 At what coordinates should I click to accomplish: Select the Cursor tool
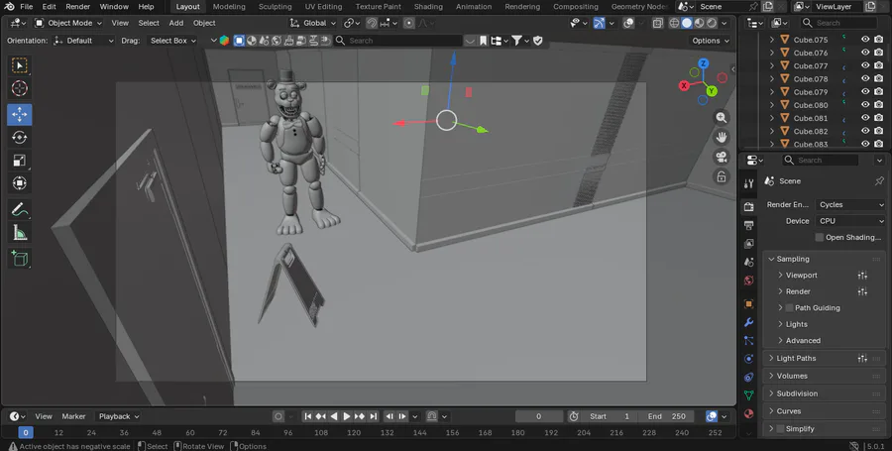[20, 88]
